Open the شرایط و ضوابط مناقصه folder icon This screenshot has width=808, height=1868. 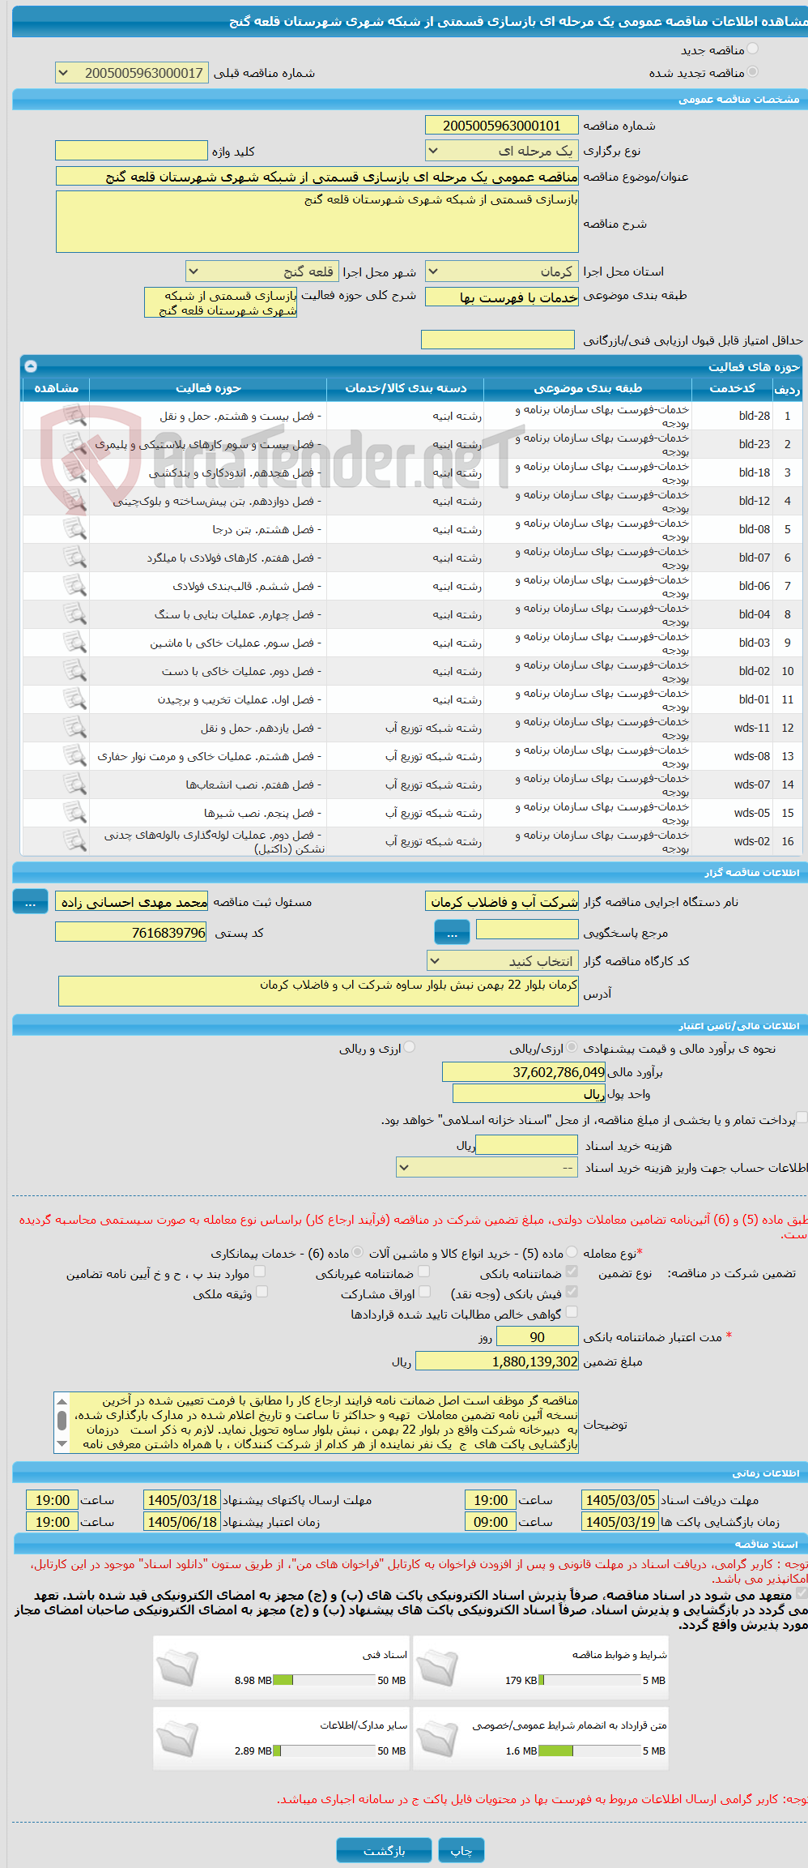click(437, 1668)
